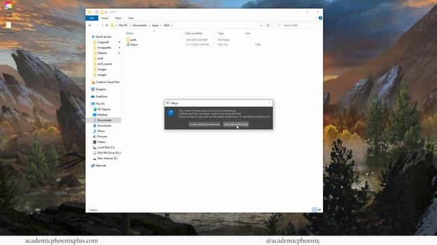Click 2020 in the address breadcrumb
The height and width of the screenshot is (245, 437).
coord(167,25)
